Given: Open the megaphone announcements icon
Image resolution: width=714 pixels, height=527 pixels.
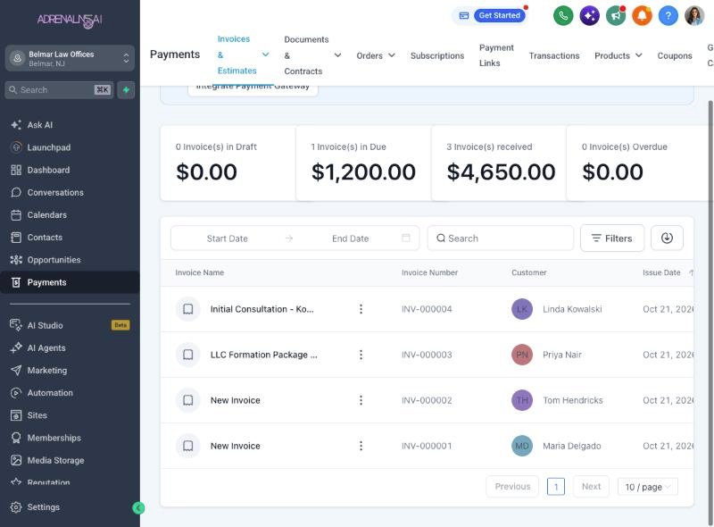Looking at the screenshot, I should (x=616, y=16).
